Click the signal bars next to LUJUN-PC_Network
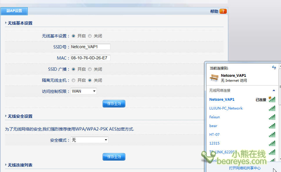The height and width of the screenshot is (172, 281). pyautogui.click(x=272, y=108)
